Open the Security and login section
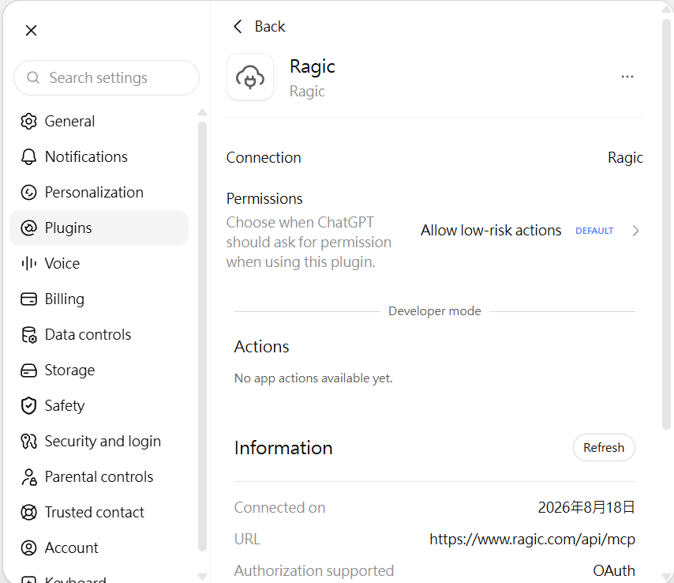Viewport: 674px width, 583px height. click(99, 441)
